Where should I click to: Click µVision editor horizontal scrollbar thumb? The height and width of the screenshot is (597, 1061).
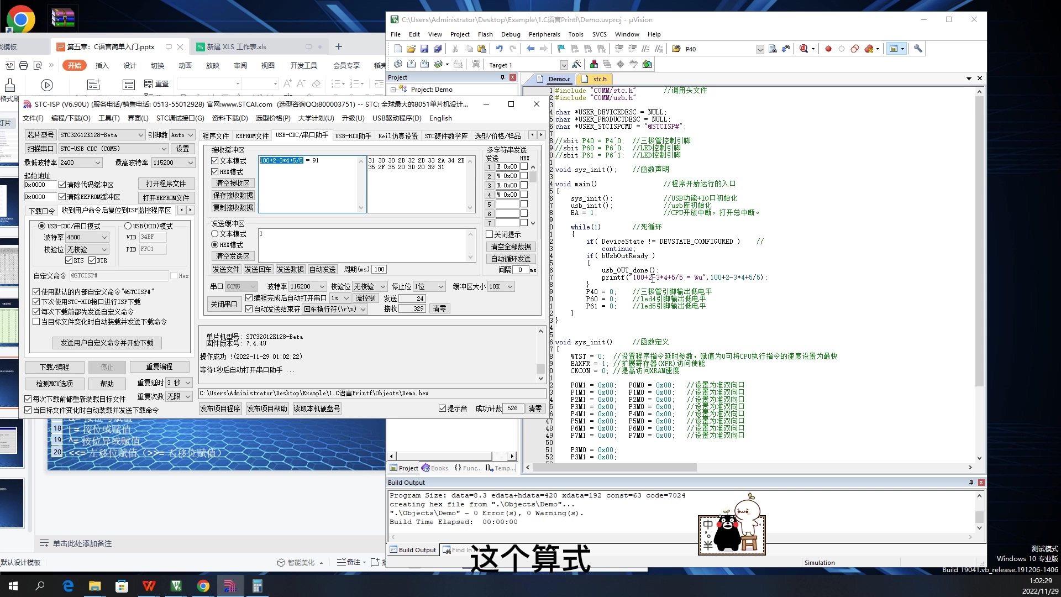pos(614,468)
